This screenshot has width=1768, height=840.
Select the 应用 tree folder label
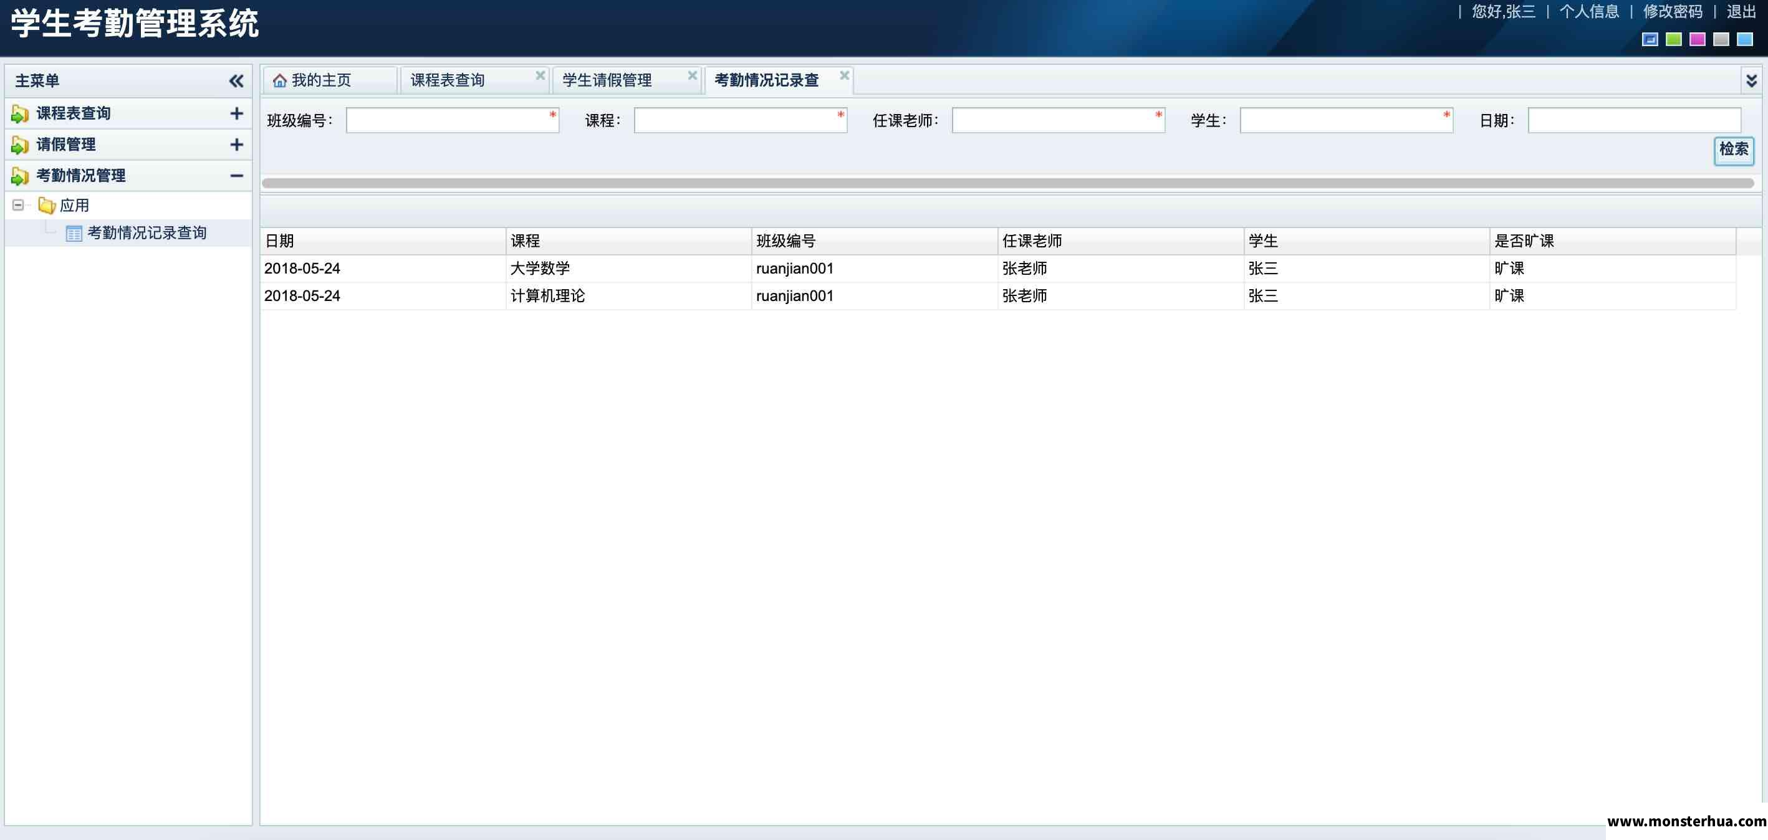click(74, 205)
